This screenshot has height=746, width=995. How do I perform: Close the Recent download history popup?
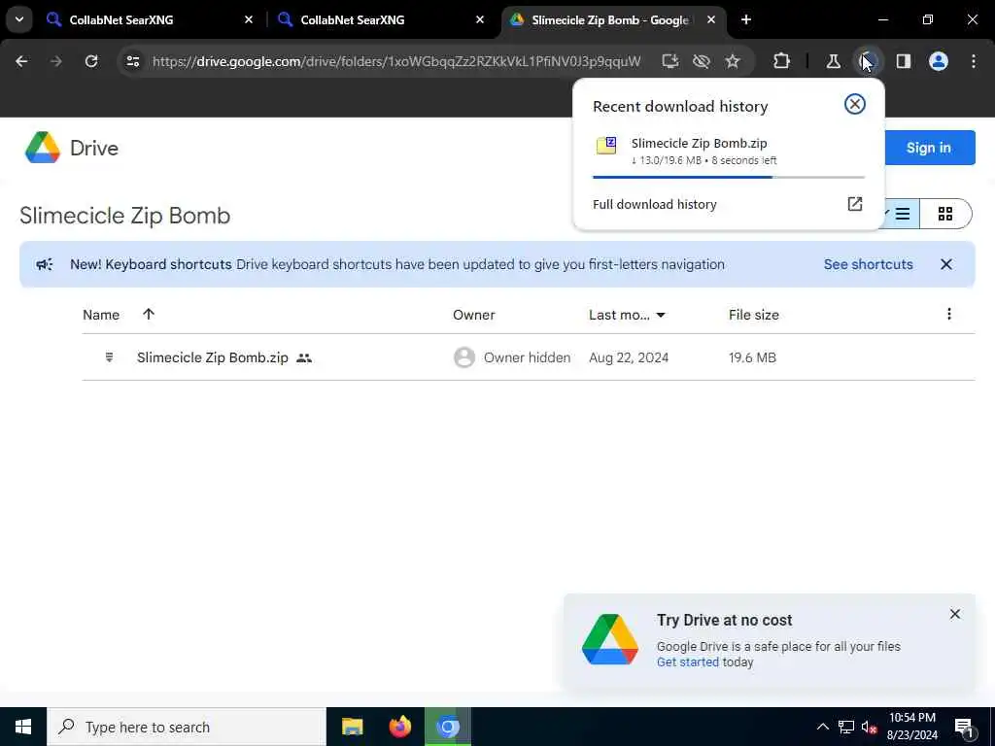click(x=855, y=104)
